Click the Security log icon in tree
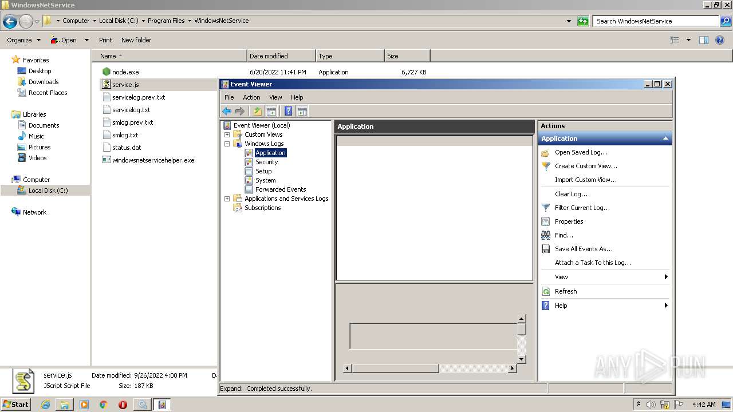Image resolution: width=733 pixels, height=412 pixels. (x=249, y=162)
